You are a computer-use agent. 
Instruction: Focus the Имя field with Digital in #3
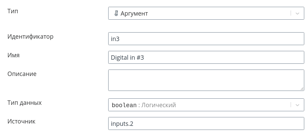click(x=206, y=57)
